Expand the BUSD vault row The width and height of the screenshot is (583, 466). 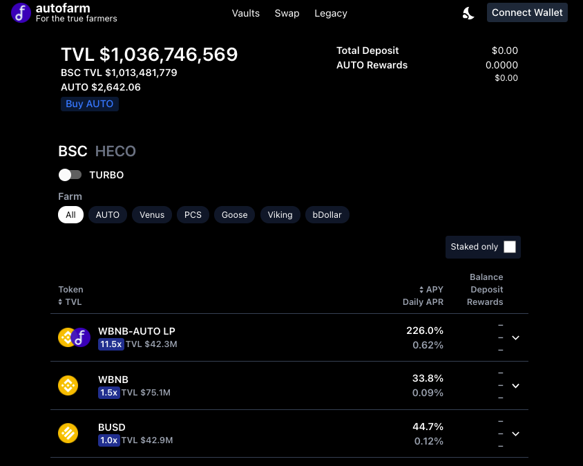515,434
